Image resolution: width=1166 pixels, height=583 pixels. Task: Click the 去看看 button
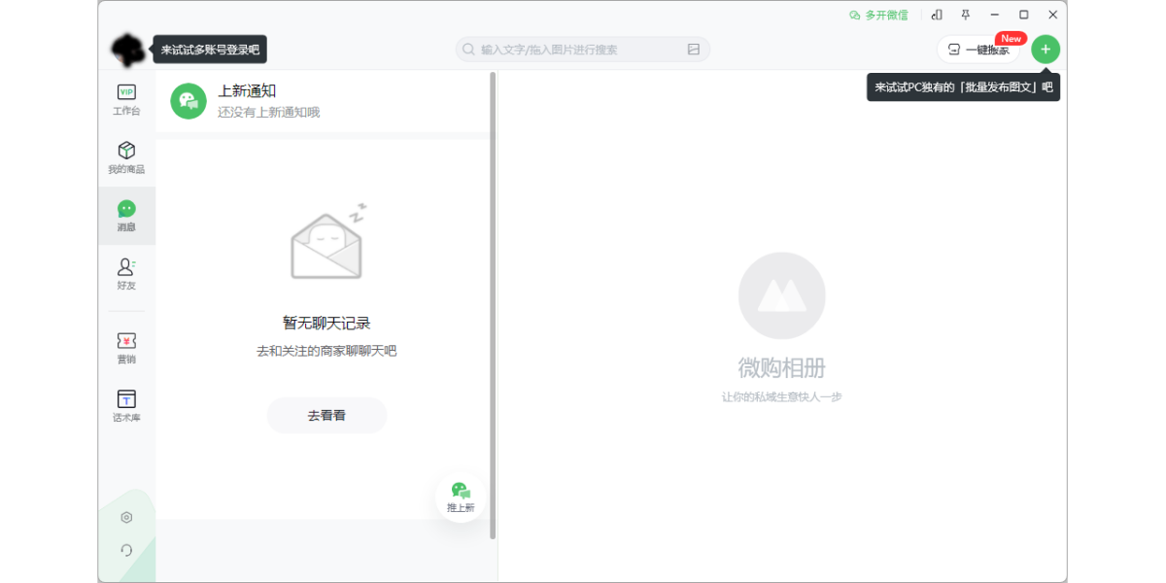[x=326, y=415]
